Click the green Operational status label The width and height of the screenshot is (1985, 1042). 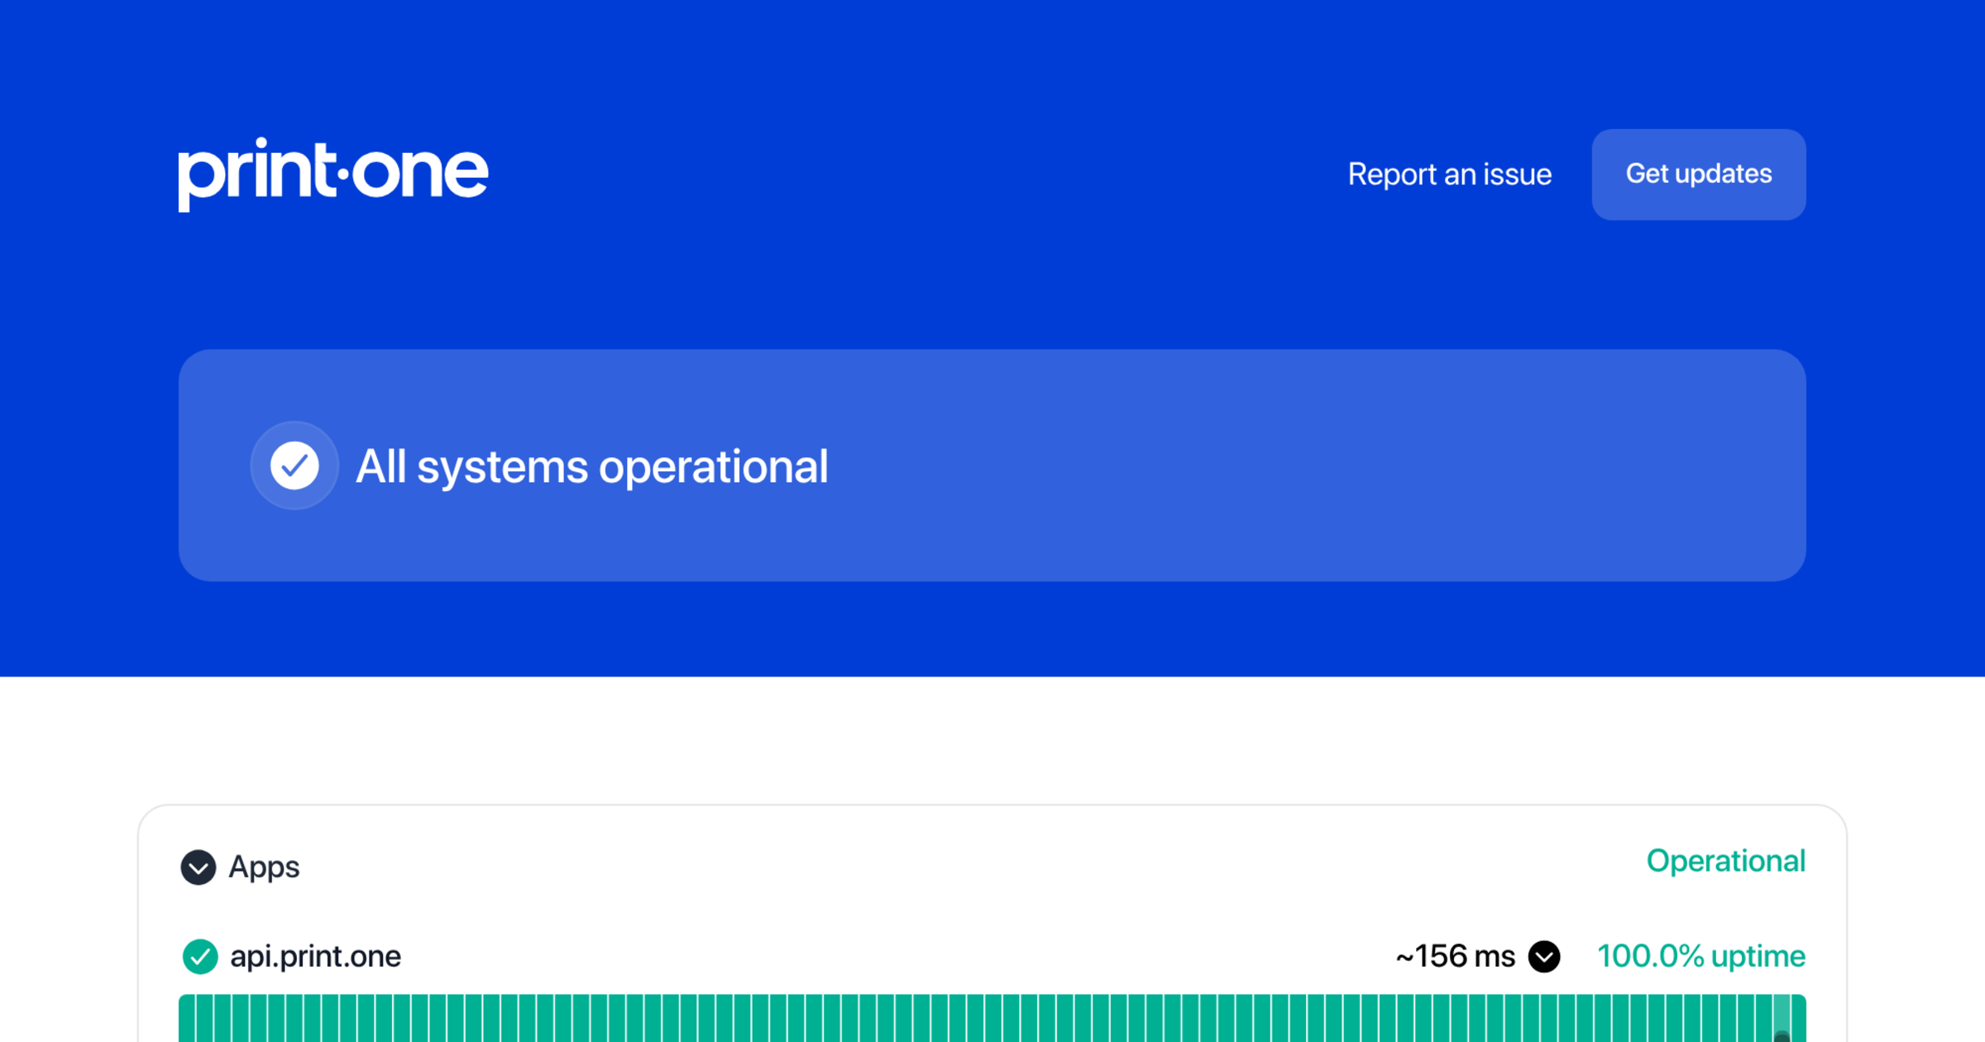tap(1725, 862)
